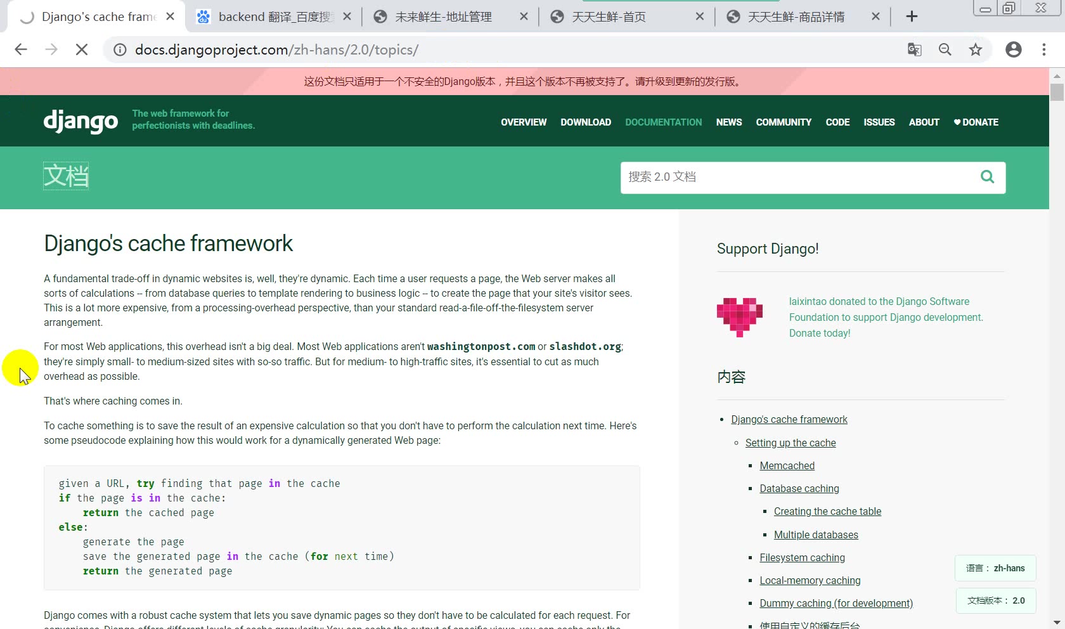This screenshot has height=629, width=1065.
Task: Jump to Dummy caching (for development)
Action: click(x=836, y=603)
